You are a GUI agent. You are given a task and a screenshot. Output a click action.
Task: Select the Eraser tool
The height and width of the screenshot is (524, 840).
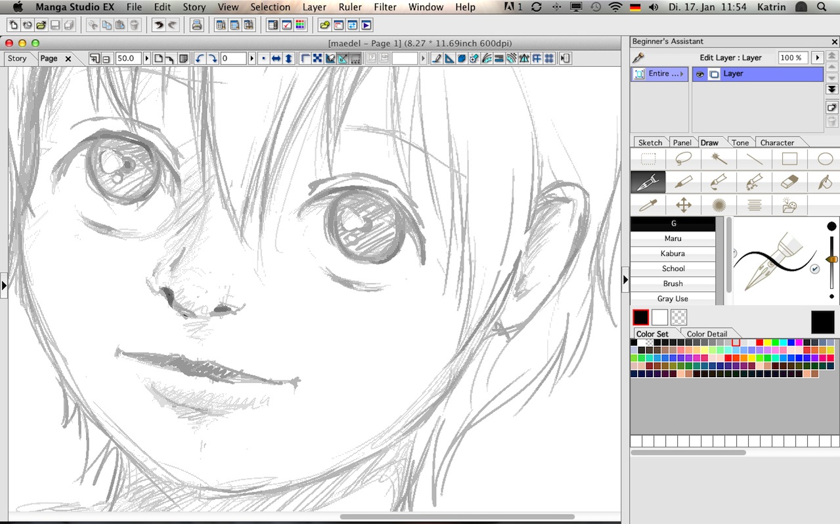click(789, 182)
